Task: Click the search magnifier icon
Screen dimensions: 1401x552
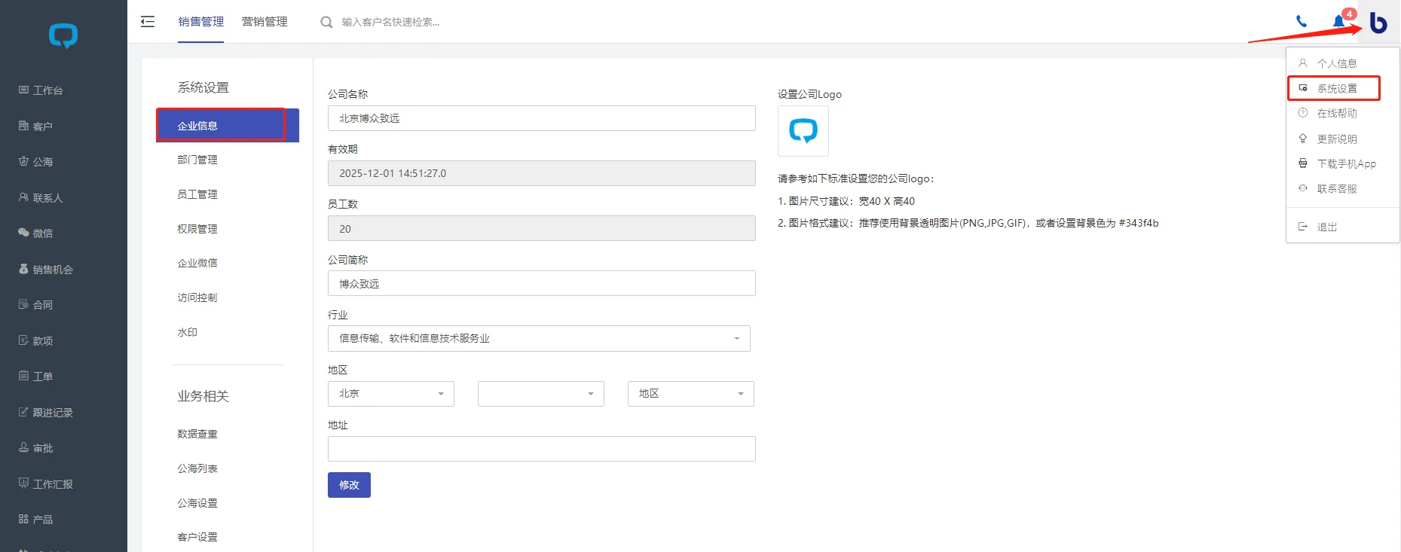Action: tap(326, 23)
